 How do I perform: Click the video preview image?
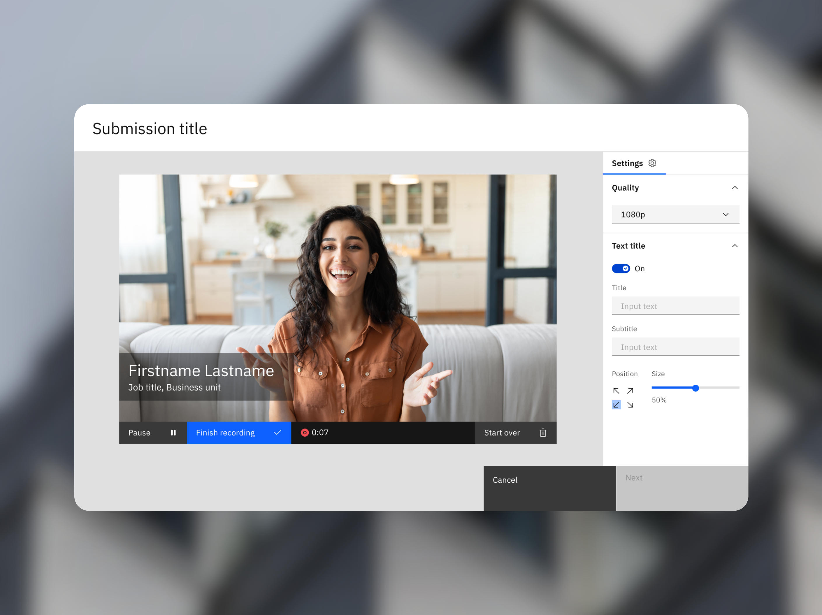[338, 298]
